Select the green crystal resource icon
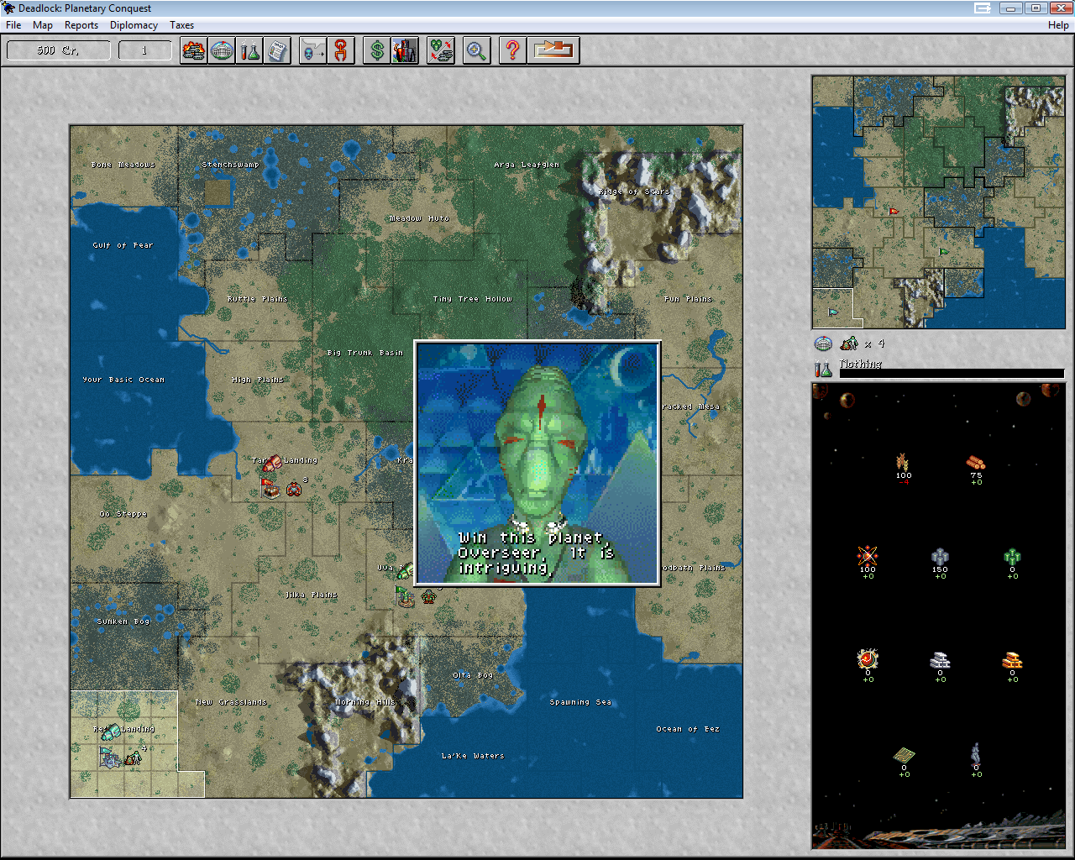Viewport: 1075px width, 860px height. tap(1012, 556)
